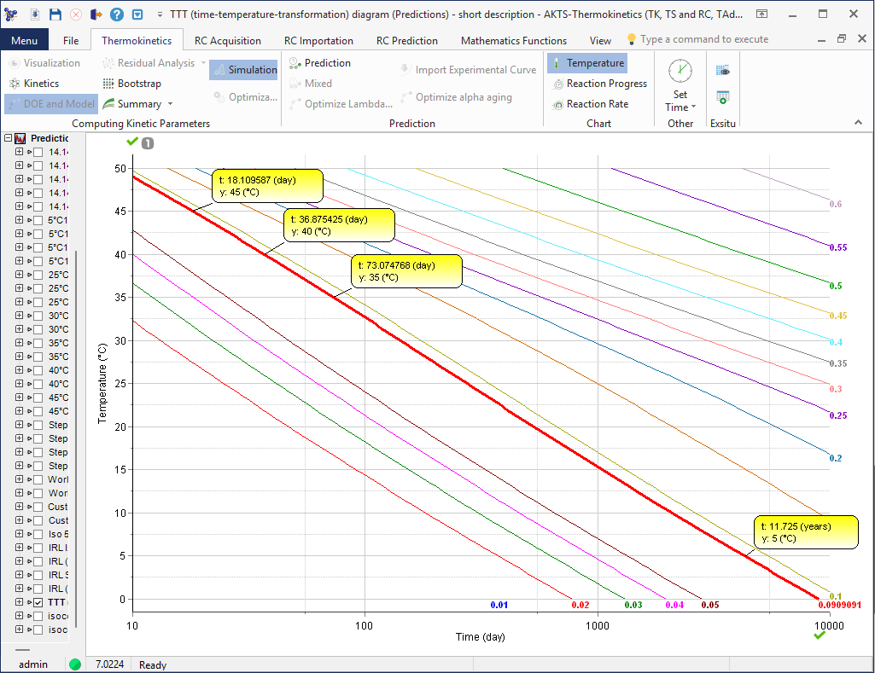Click the 45°C data tooltip 18.109587 day
Image resolution: width=875 pixels, height=673 pixels.
click(267, 186)
